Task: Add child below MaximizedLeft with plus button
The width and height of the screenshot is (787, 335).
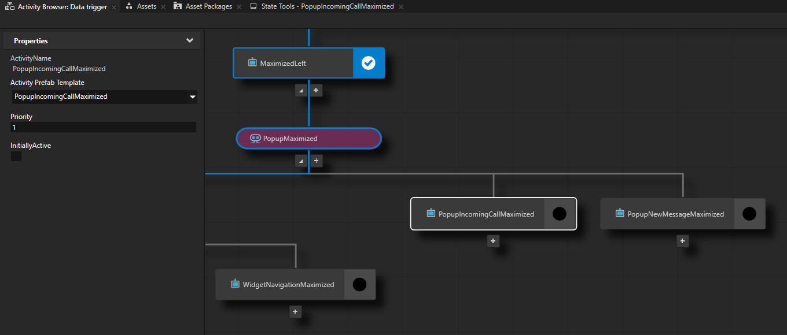Action: click(x=316, y=91)
